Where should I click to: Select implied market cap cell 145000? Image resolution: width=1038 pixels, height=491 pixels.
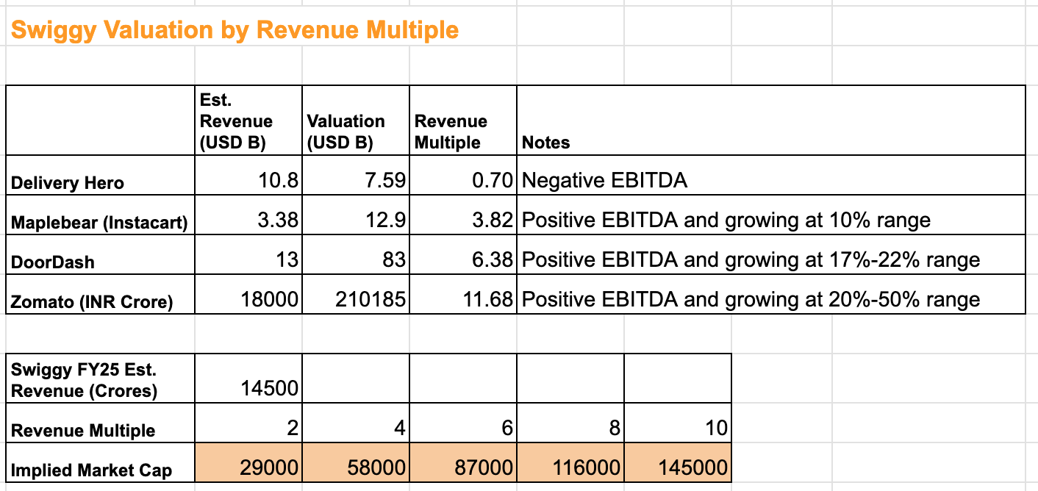(x=678, y=462)
